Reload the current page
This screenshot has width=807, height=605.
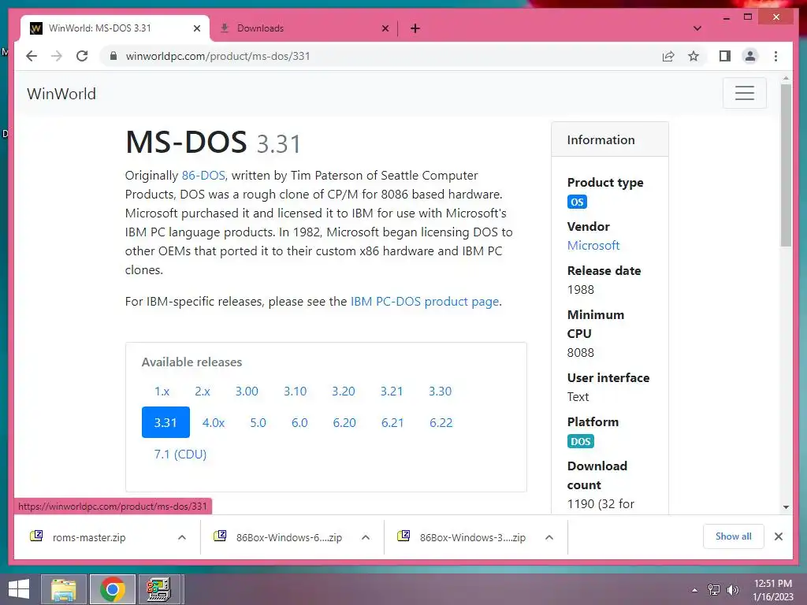click(x=82, y=56)
